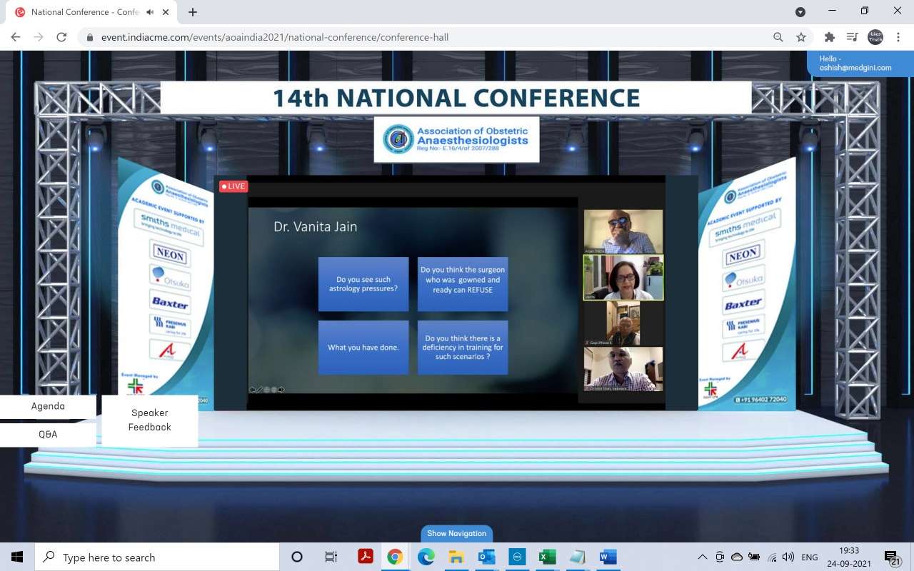The image size is (914, 571).
Task: Click next-slide arrow in slide controls
Action: coord(281,390)
